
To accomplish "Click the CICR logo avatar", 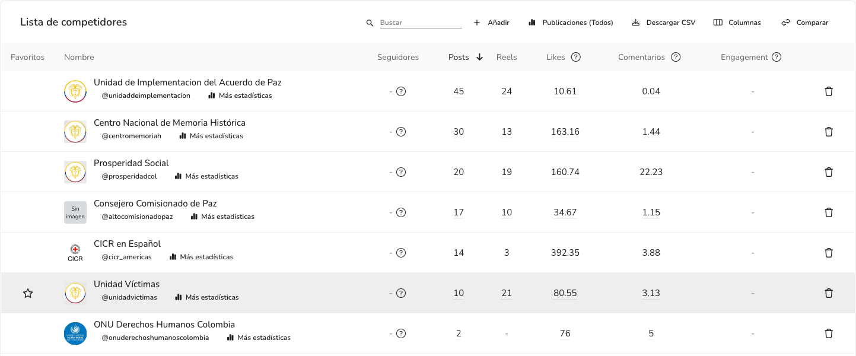I will pyautogui.click(x=75, y=253).
